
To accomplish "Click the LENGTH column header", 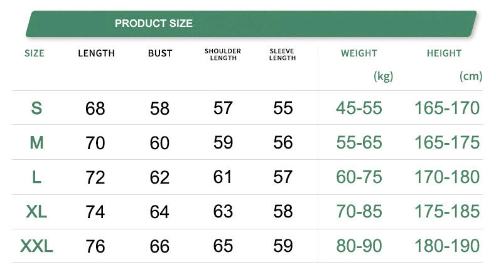I will point(96,54).
